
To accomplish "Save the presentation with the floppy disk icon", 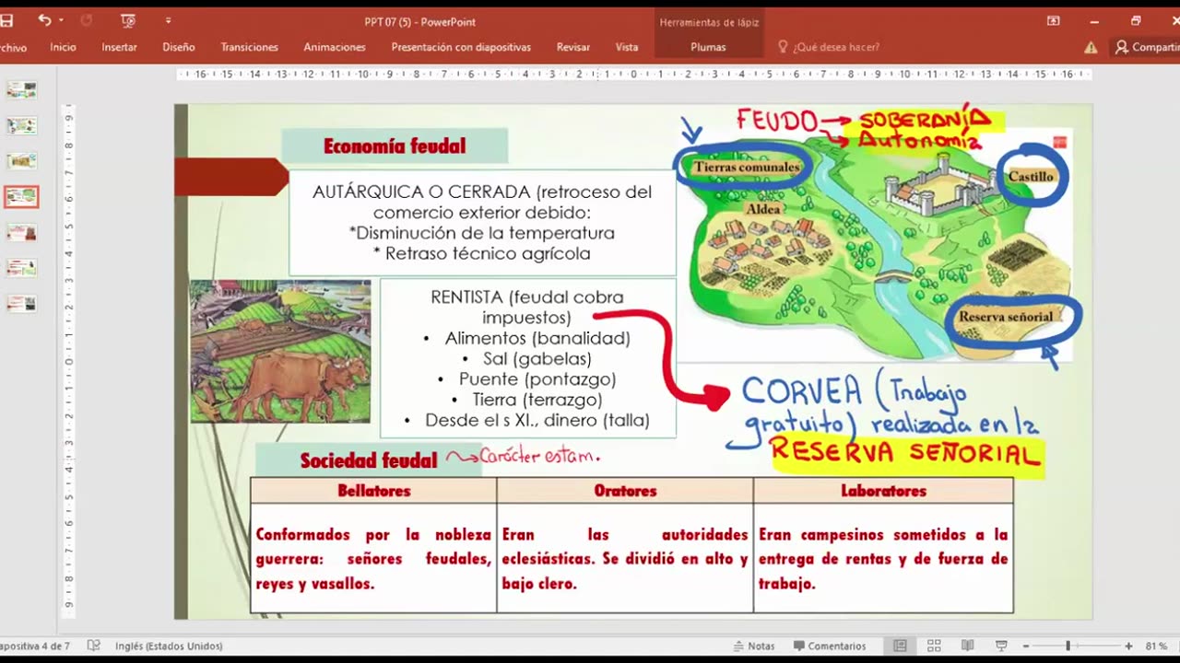I will pyautogui.click(x=6, y=20).
